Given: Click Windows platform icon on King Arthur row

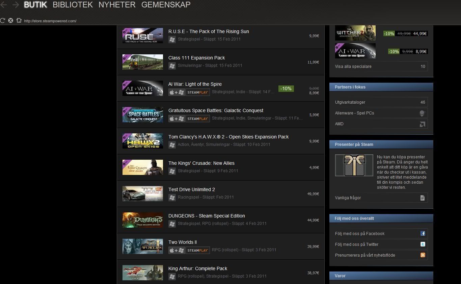Looking at the screenshot, I should click(172, 276).
